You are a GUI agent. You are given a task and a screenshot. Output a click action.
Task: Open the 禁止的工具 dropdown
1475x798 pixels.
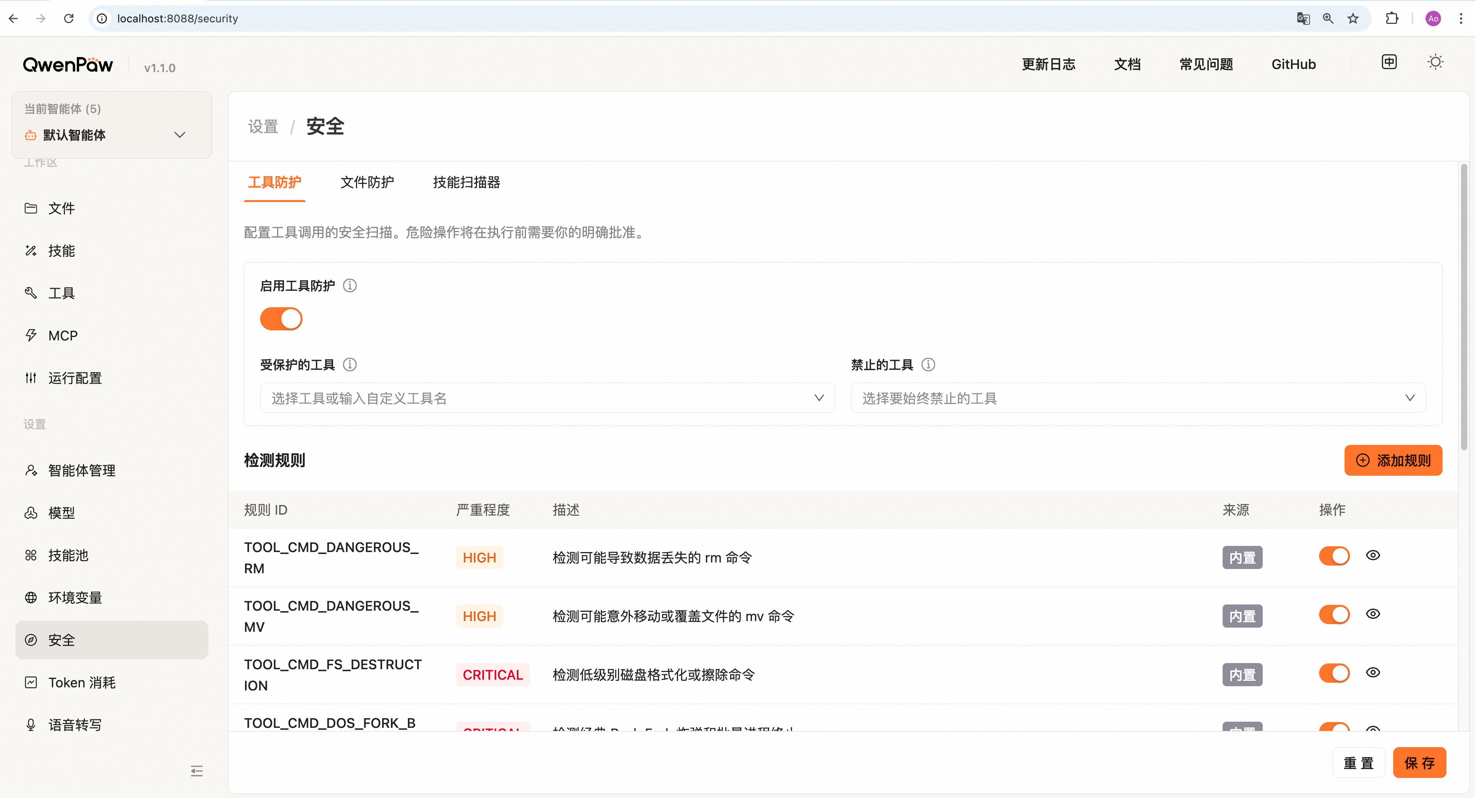click(1138, 397)
